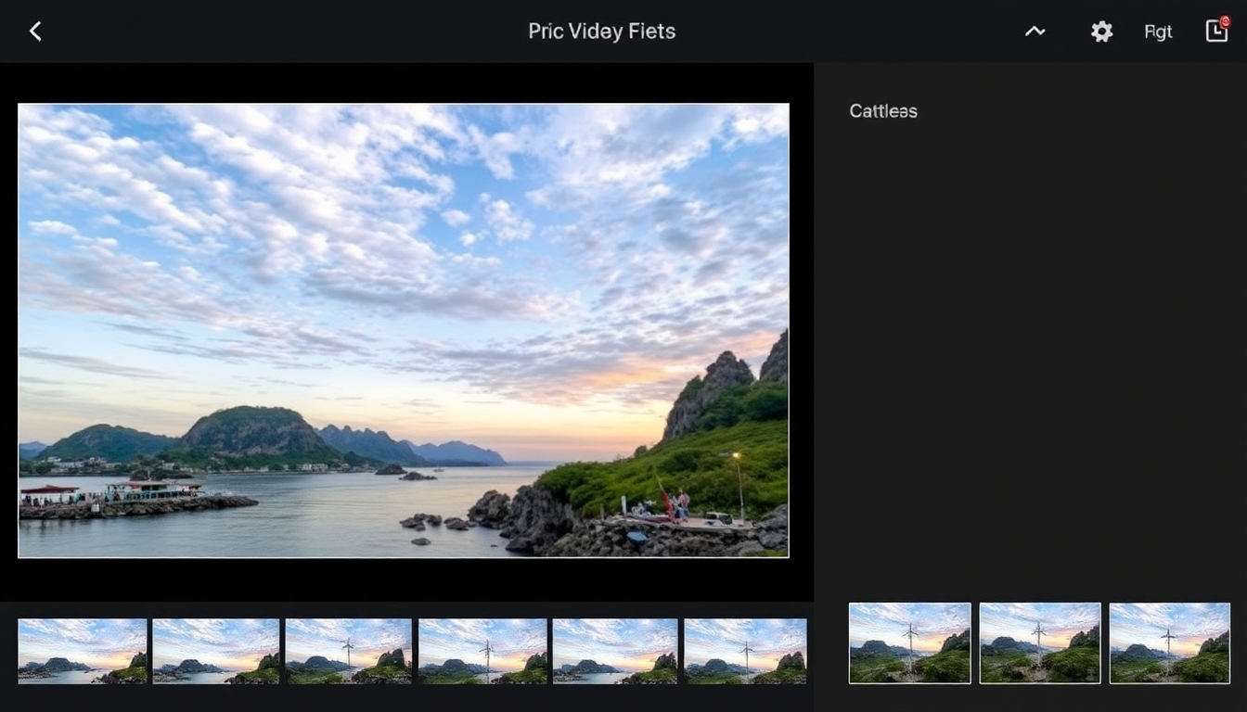Open the settings gear

1101,32
